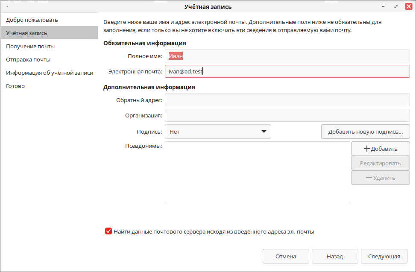The image size is (416, 272).
Task: Minimize the account wizard window
Action: tap(383, 6)
